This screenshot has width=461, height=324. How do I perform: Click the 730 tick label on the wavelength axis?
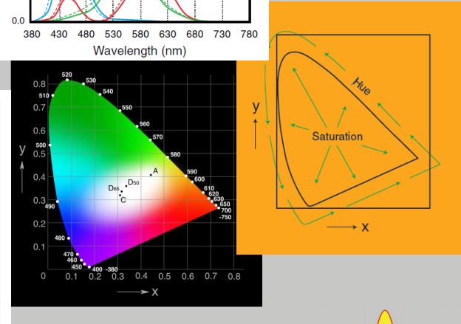tap(222, 35)
